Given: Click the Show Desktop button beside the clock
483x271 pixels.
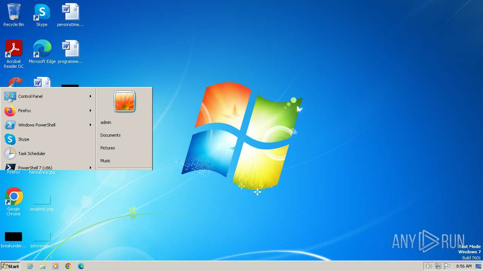Looking at the screenshot, I should tap(478, 266).
